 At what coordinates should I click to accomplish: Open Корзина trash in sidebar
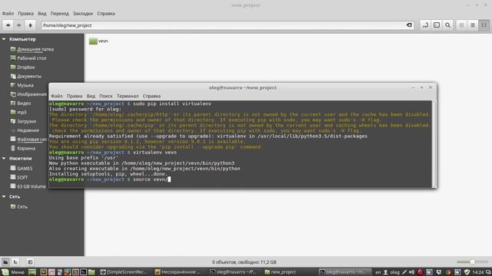[22, 148]
